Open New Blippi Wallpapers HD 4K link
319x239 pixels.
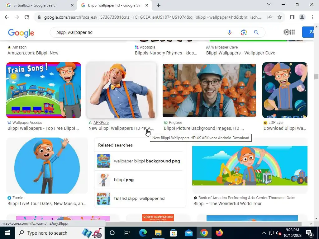coord(121,129)
